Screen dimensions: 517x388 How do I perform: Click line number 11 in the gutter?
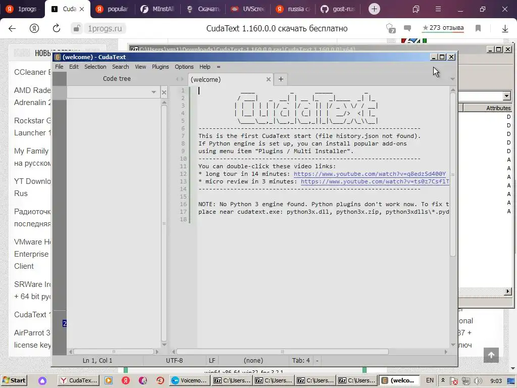(183, 166)
